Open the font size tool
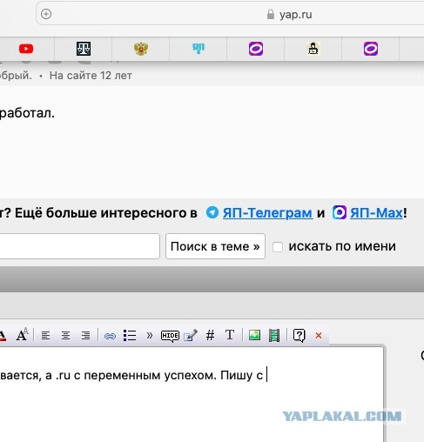 pyautogui.click(x=22, y=335)
